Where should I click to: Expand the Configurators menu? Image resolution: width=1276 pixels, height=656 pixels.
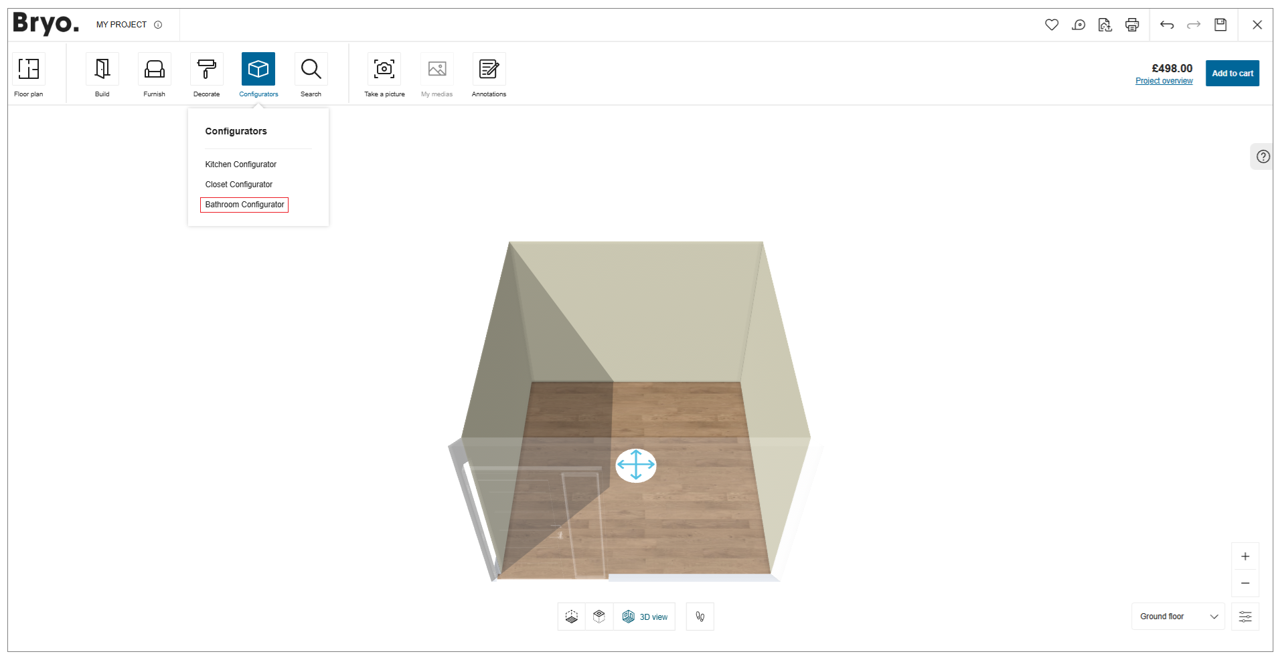258,74
